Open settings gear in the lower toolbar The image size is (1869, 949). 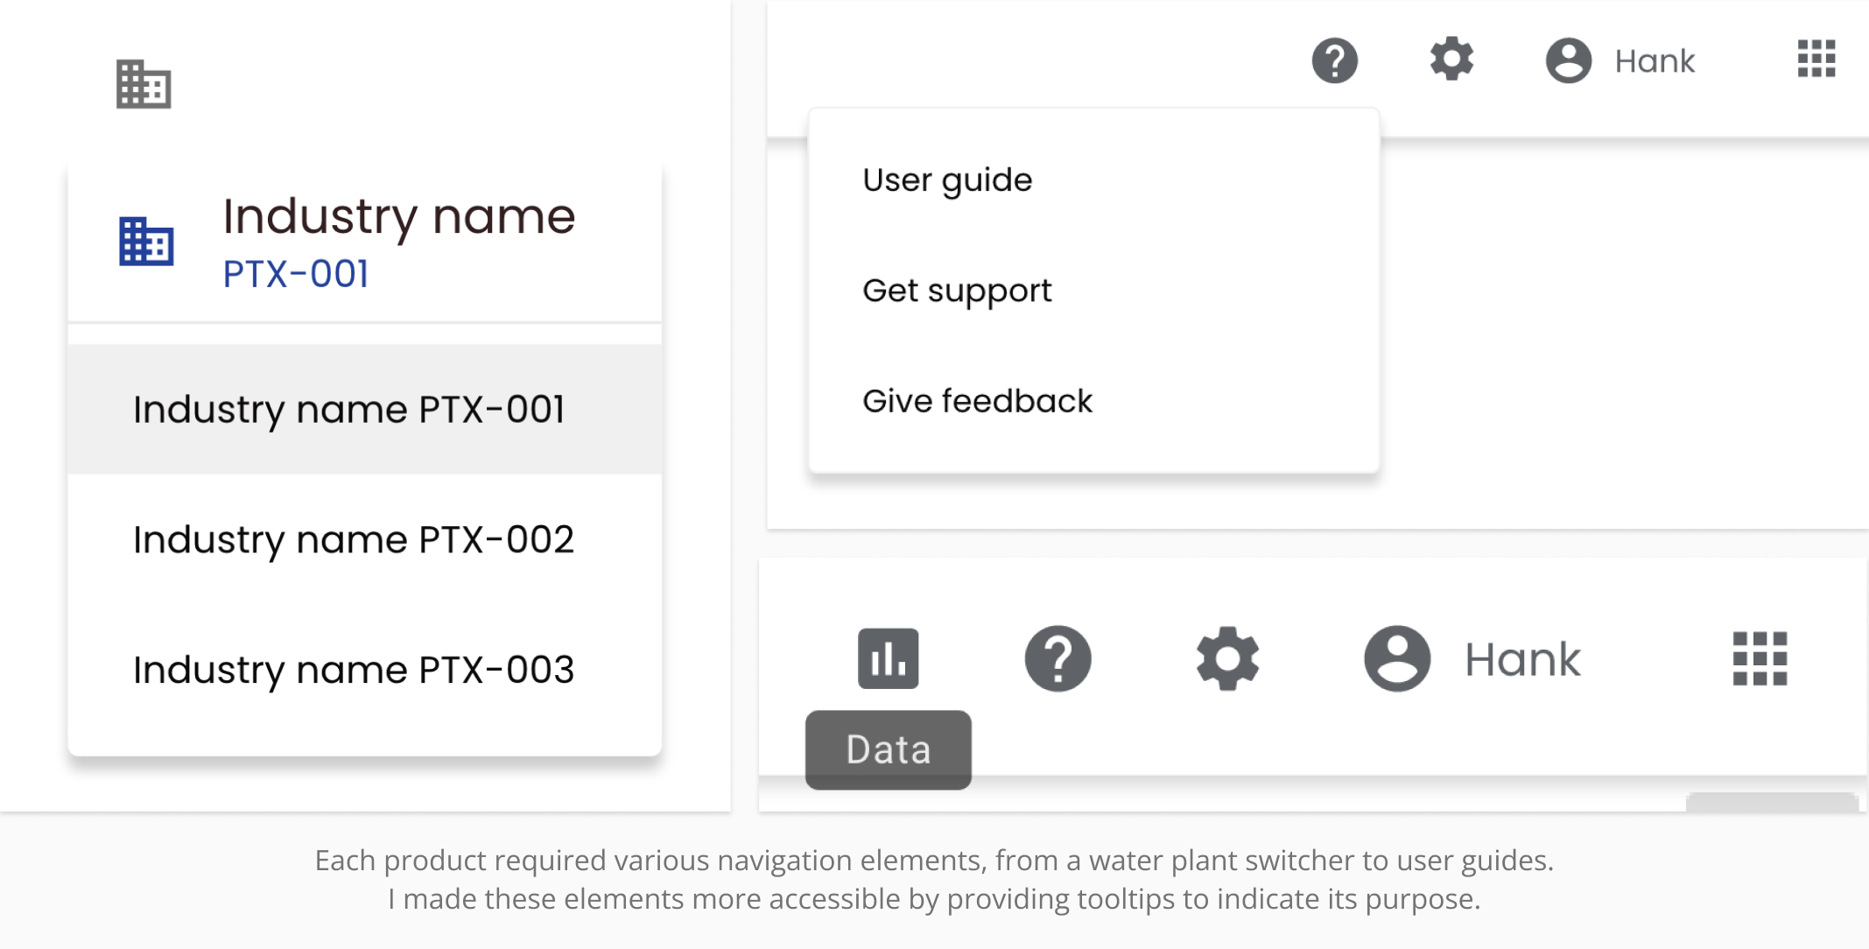pyautogui.click(x=1227, y=658)
